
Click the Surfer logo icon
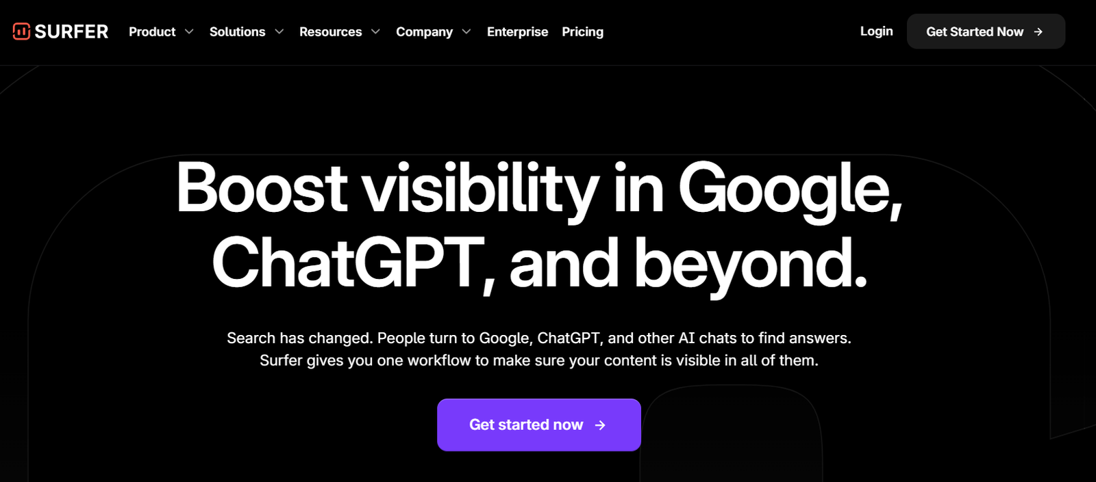pos(21,31)
